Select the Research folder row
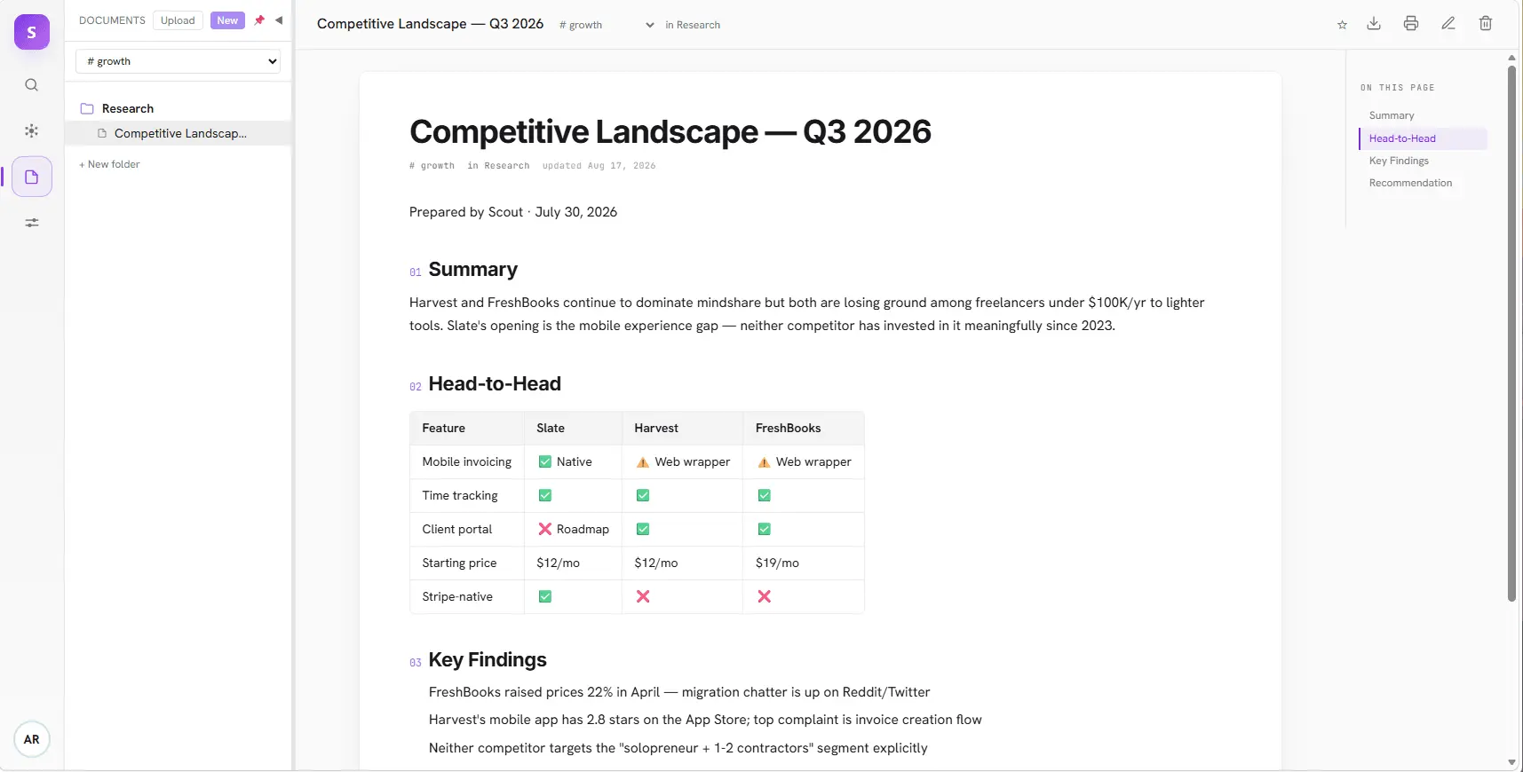 [178, 108]
